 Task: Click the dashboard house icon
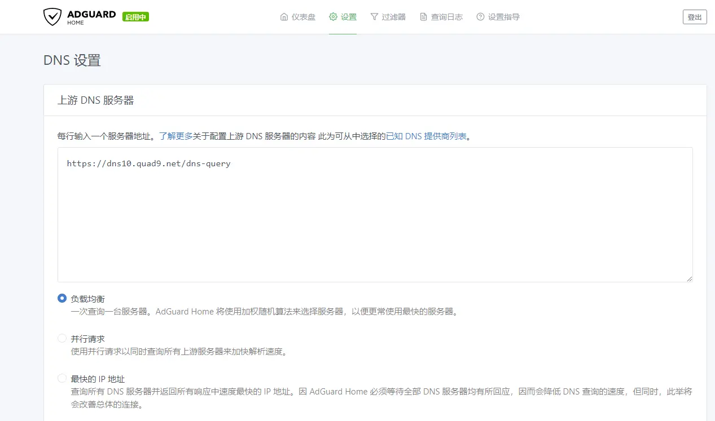284,17
